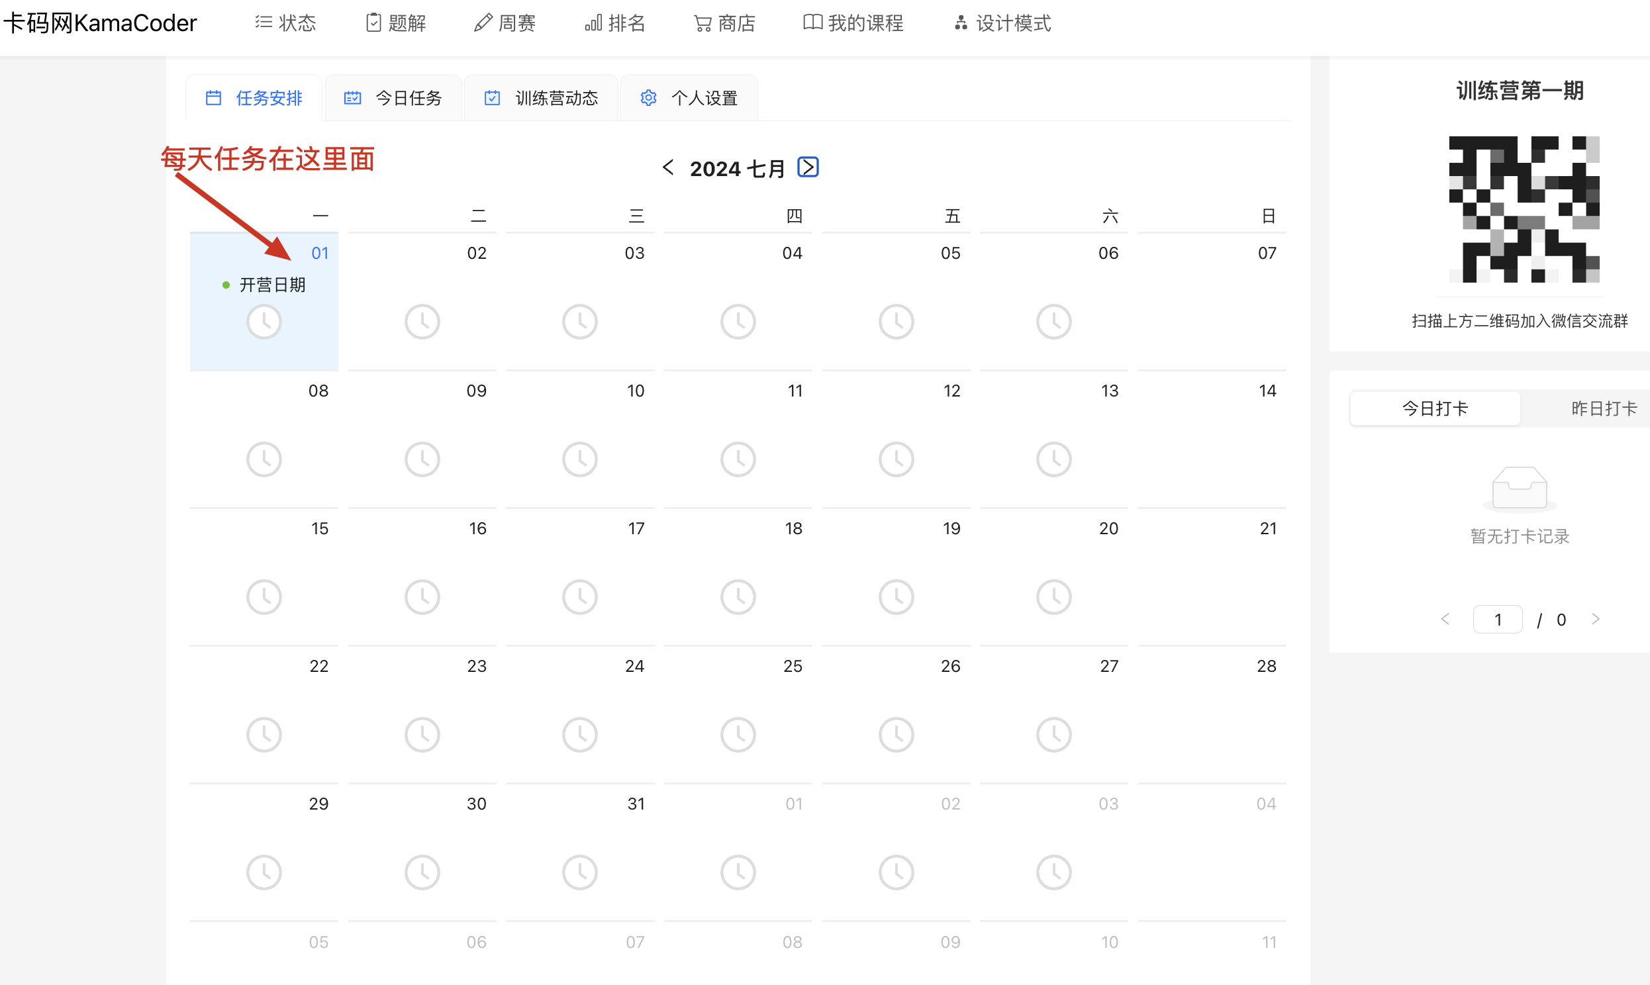Select date 28 on Sunday

click(1267, 666)
